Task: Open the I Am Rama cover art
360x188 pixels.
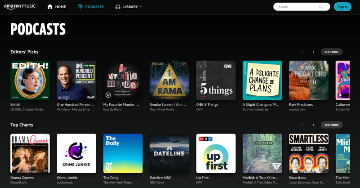Action: [170, 81]
